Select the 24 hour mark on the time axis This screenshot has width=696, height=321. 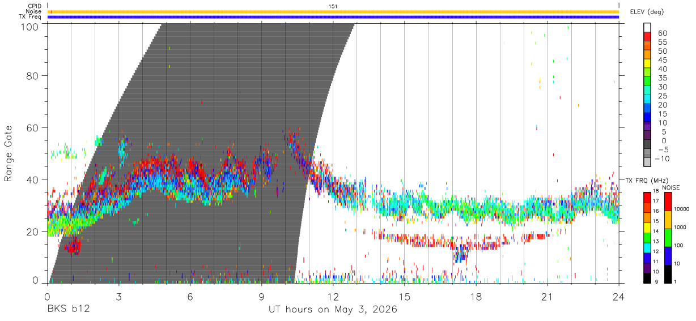pyautogui.click(x=619, y=296)
